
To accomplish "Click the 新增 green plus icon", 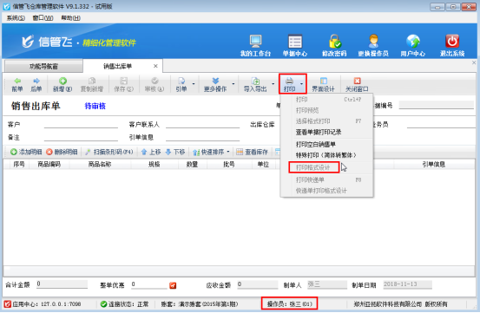I will point(62,81).
